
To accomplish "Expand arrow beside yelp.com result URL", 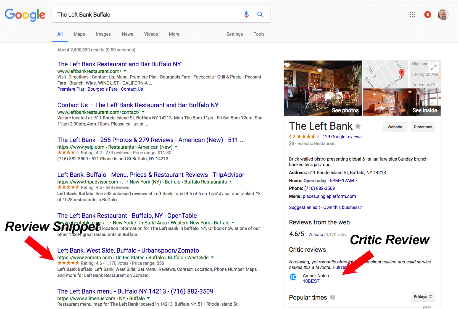I will pos(176,147).
